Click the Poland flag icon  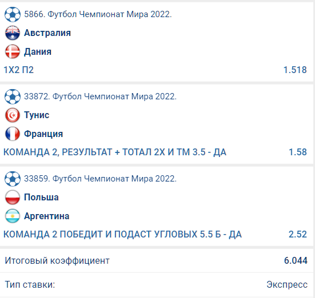[13, 198]
